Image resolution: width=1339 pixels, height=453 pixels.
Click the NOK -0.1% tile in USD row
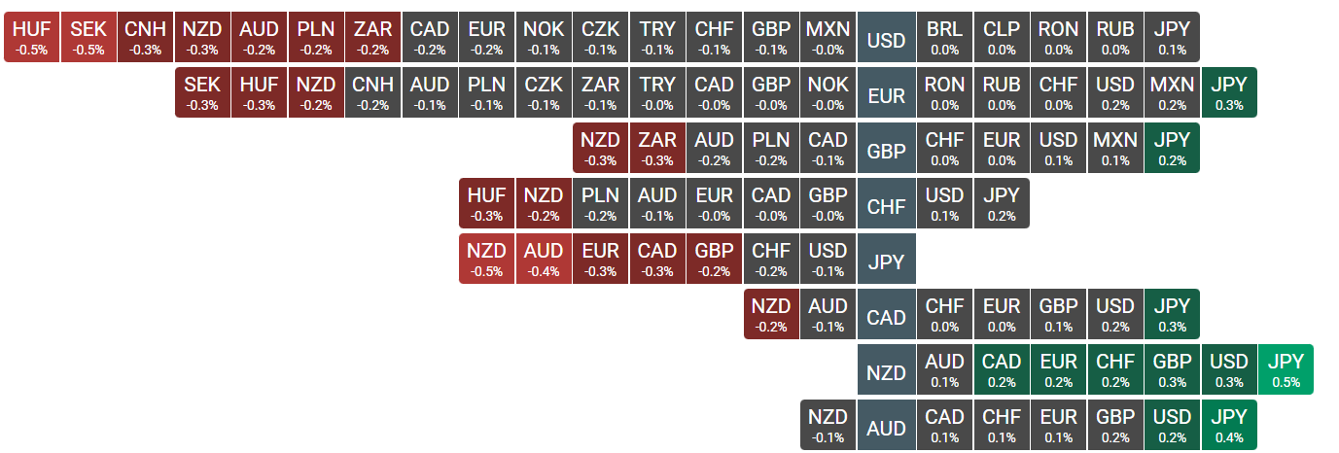[544, 37]
